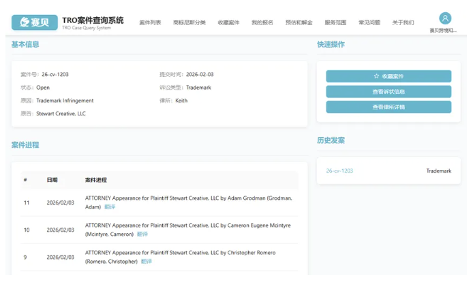Open 预估和解金 navigation item
Viewport: 471px width, 284px height.
(299, 23)
